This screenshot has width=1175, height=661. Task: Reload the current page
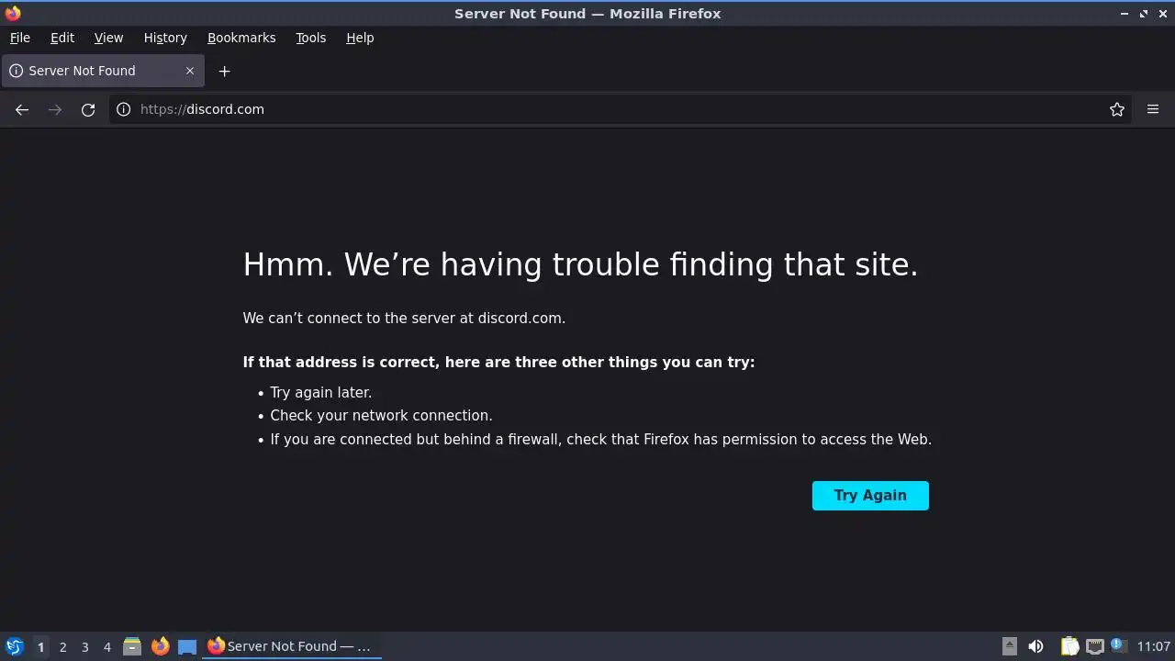click(x=88, y=109)
